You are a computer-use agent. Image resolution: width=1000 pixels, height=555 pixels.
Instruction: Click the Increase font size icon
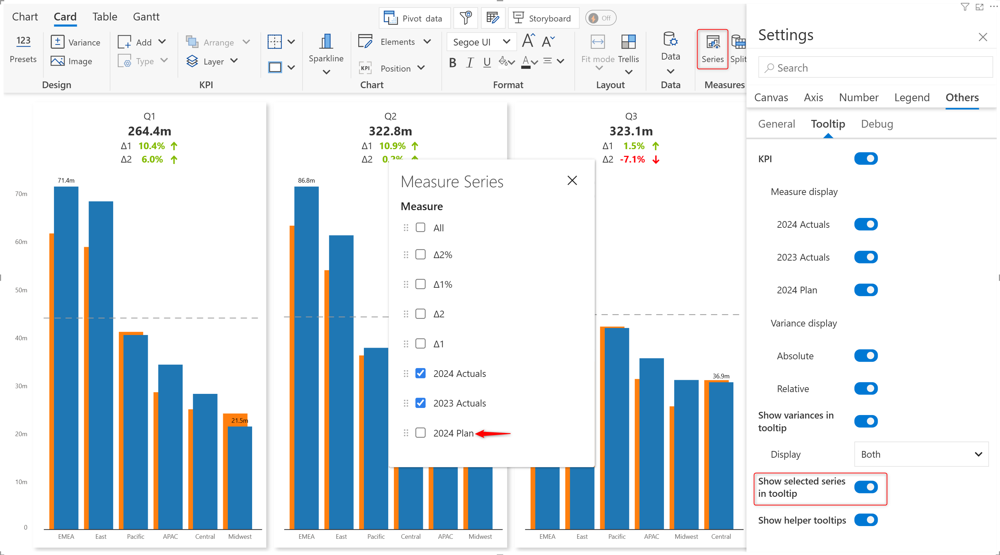pyautogui.click(x=528, y=41)
